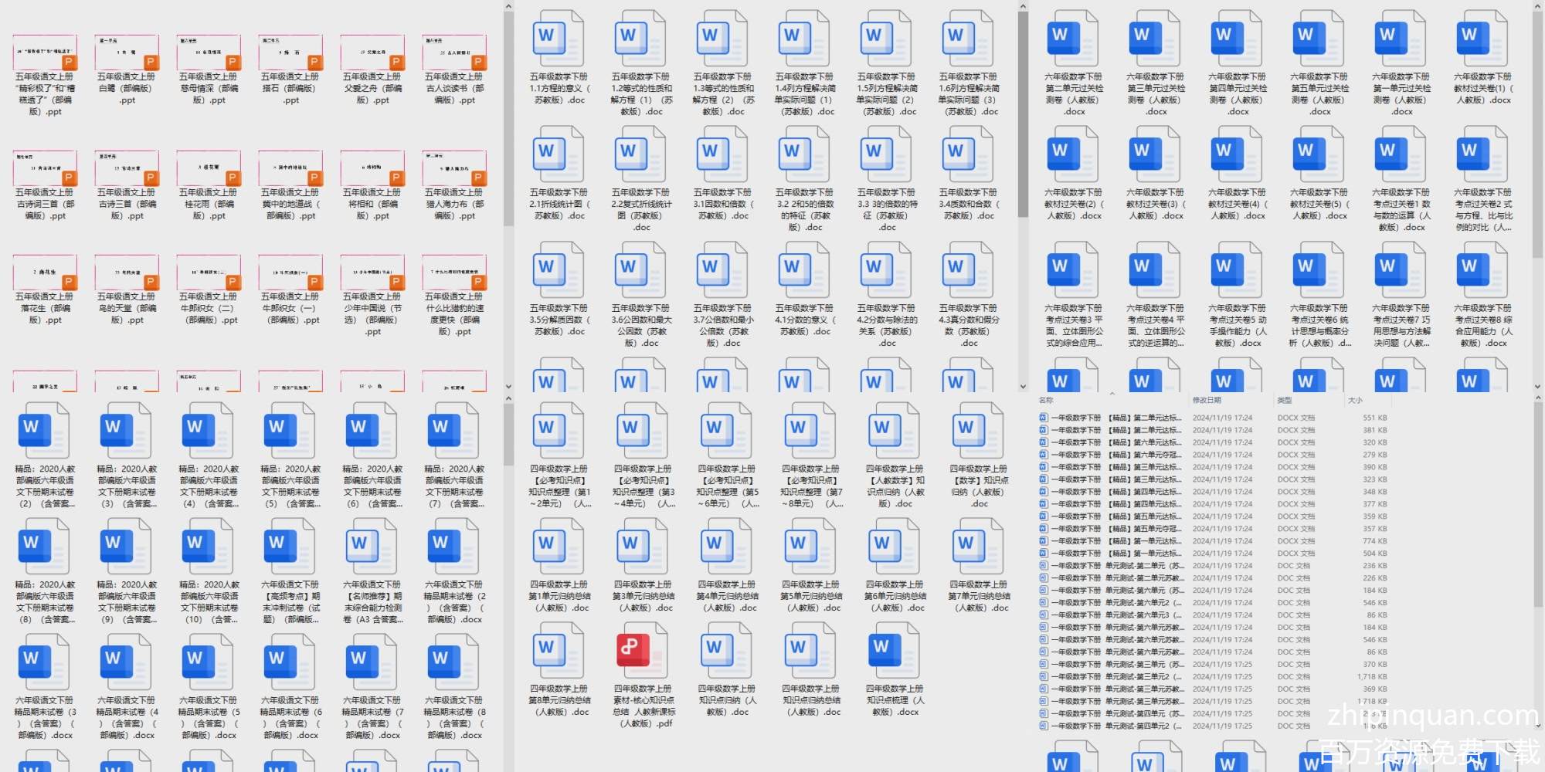
Task: Open the 五年级数学下册 1.1方程的意义 doc icon
Action: pos(558,39)
